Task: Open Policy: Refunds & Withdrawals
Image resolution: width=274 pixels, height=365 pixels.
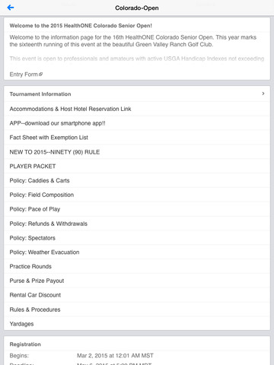Action: point(137,224)
